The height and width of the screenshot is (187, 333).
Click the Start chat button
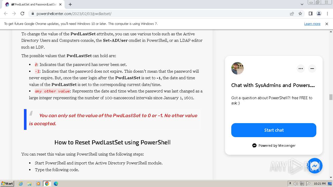click(x=274, y=130)
